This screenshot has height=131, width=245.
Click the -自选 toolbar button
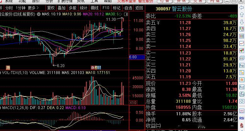click(x=128, y=8)
